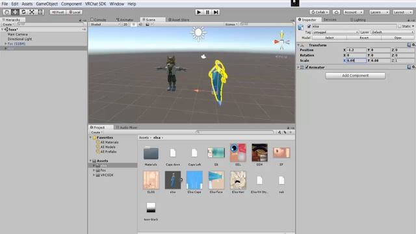This screenshot has height=234, width=416.
Task: Open the Tag dropdown (Untagged)
Action: tap(335, 32)
